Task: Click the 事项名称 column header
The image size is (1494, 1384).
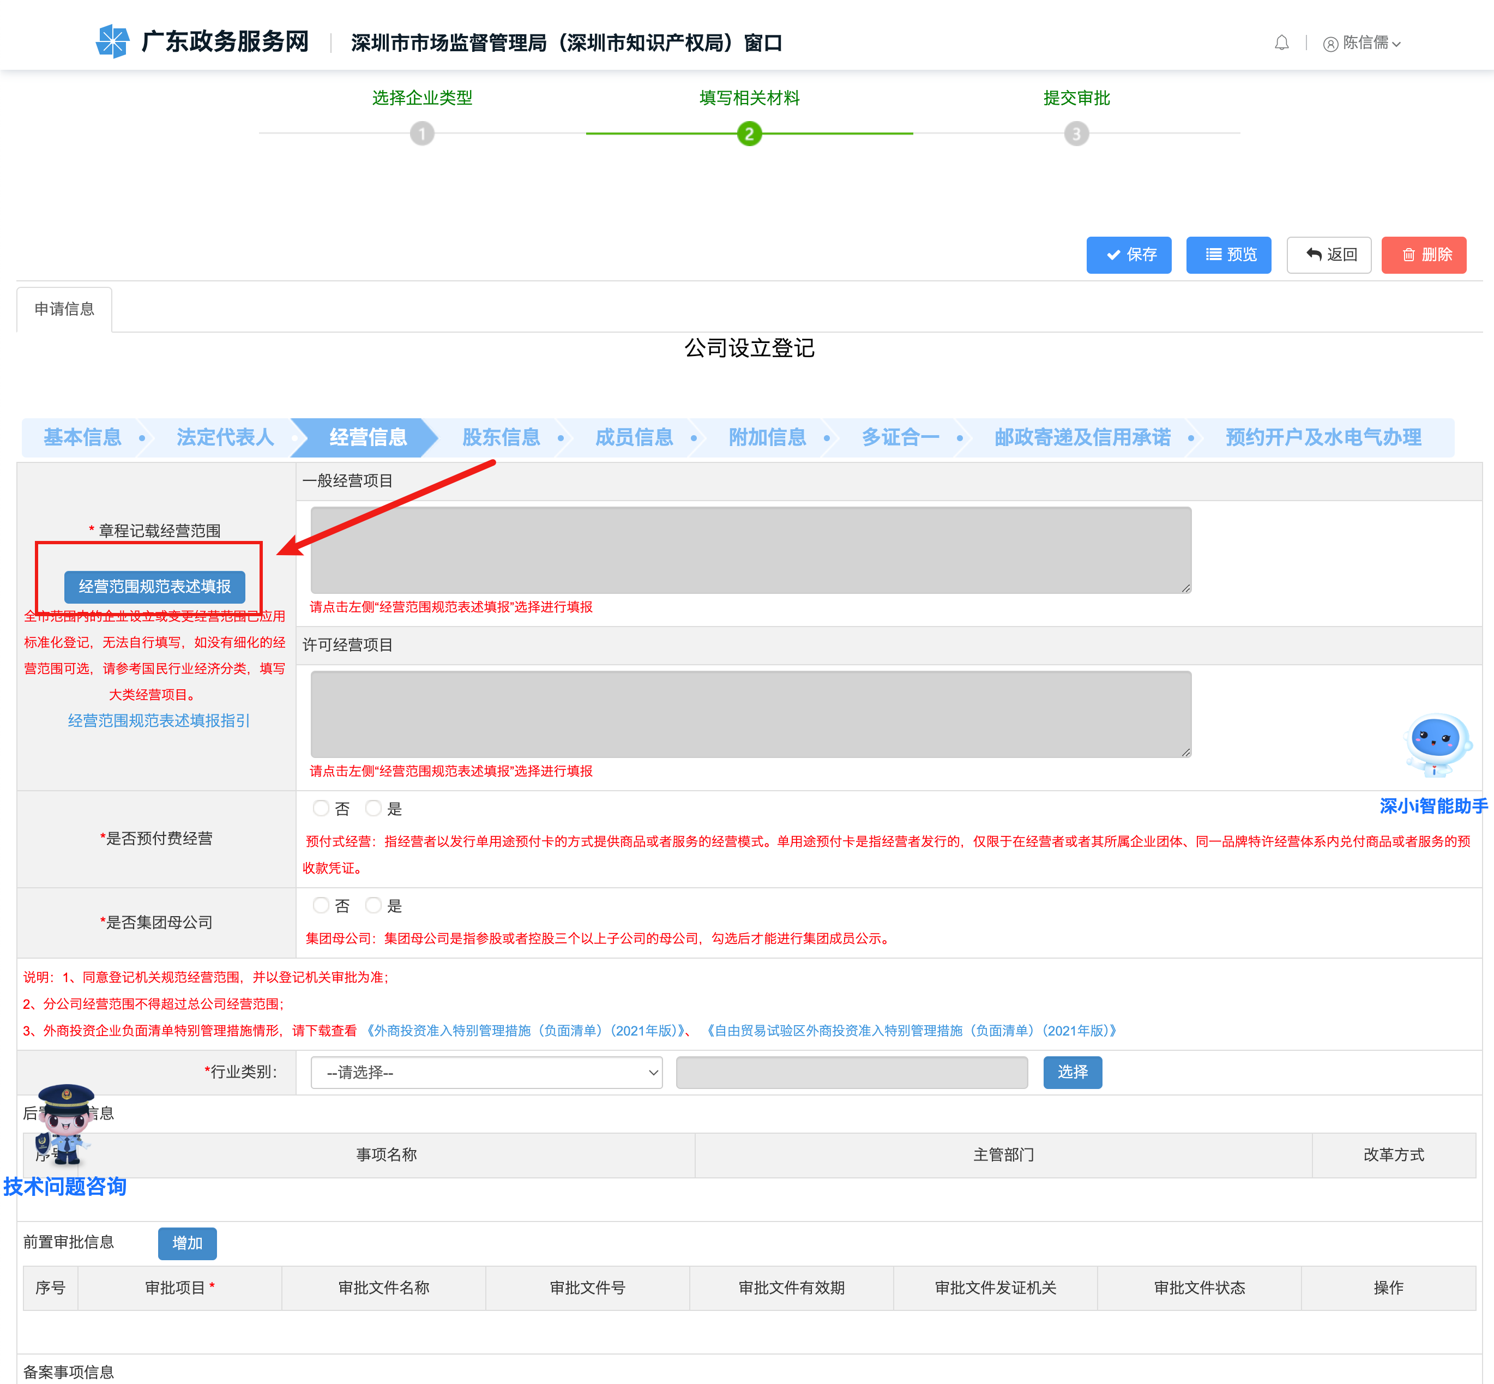Action: point(387,1155)
